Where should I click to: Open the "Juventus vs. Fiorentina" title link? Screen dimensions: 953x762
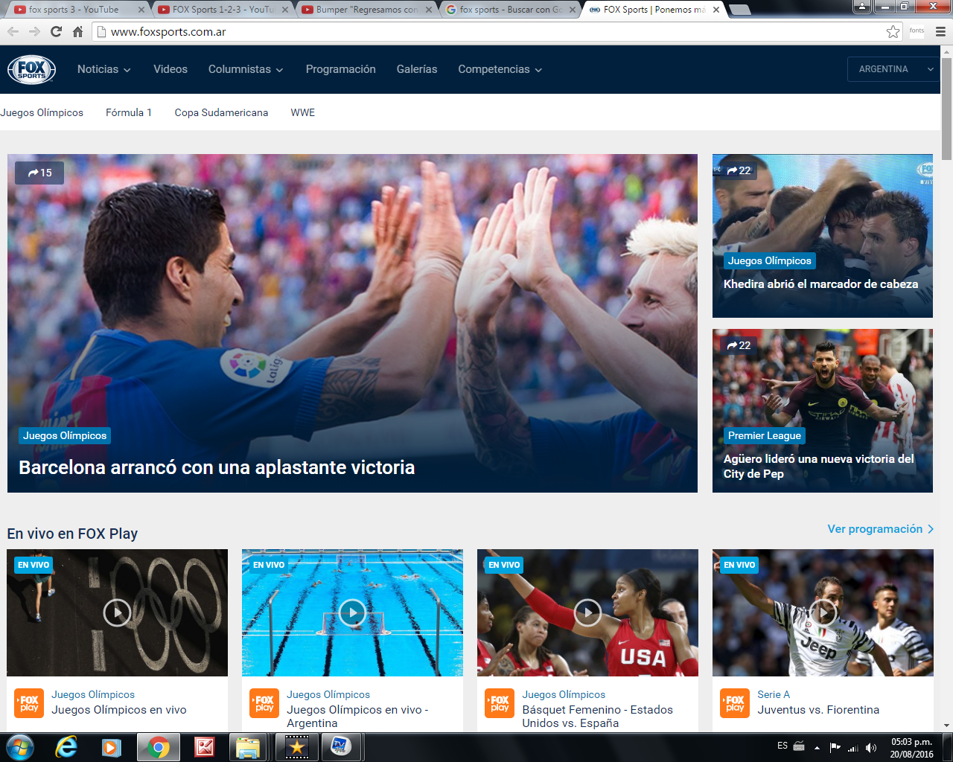coord(818,710)
